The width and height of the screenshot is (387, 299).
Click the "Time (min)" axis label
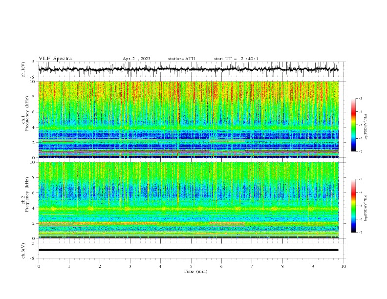(195, 271)
